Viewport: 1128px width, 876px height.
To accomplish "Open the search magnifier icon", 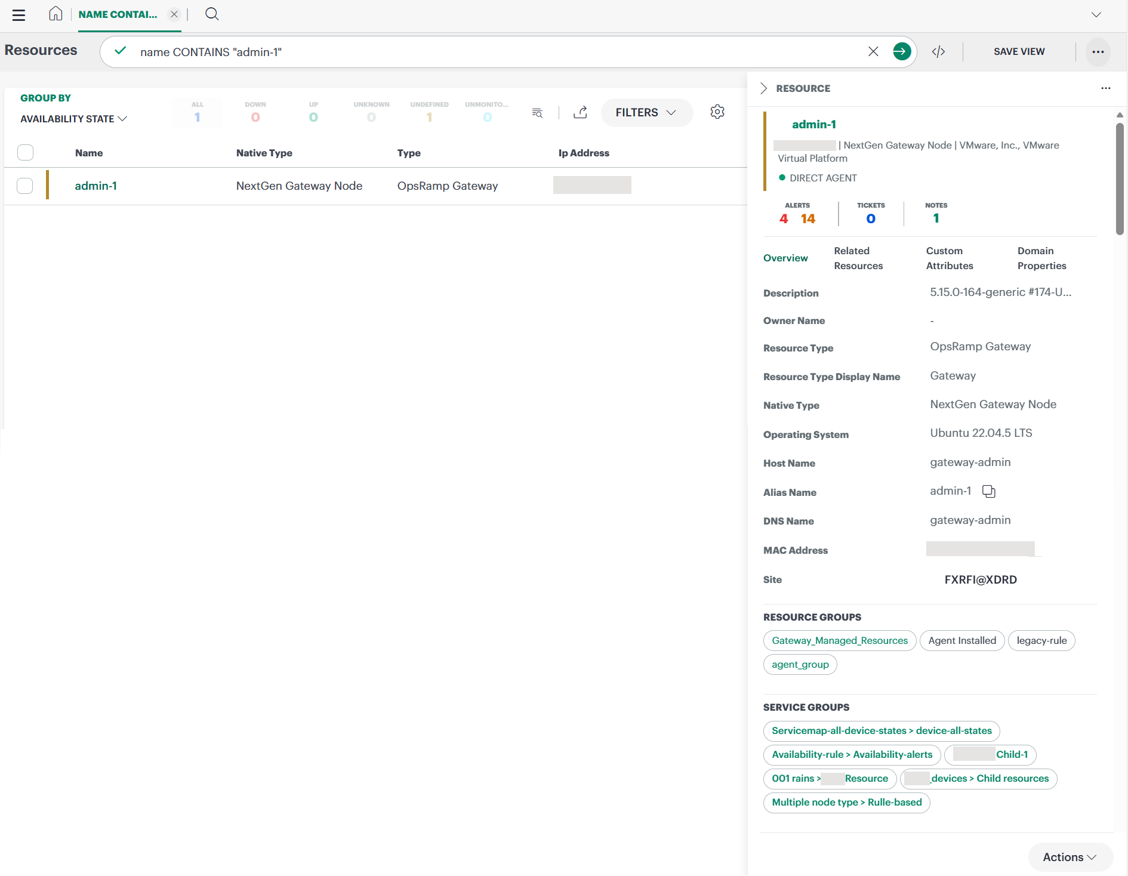I will (x=212, y=14).
